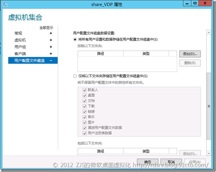This screenshot has width=216, height=172.
Task: Click 类型 column header in include list
Action: (146, 151)
